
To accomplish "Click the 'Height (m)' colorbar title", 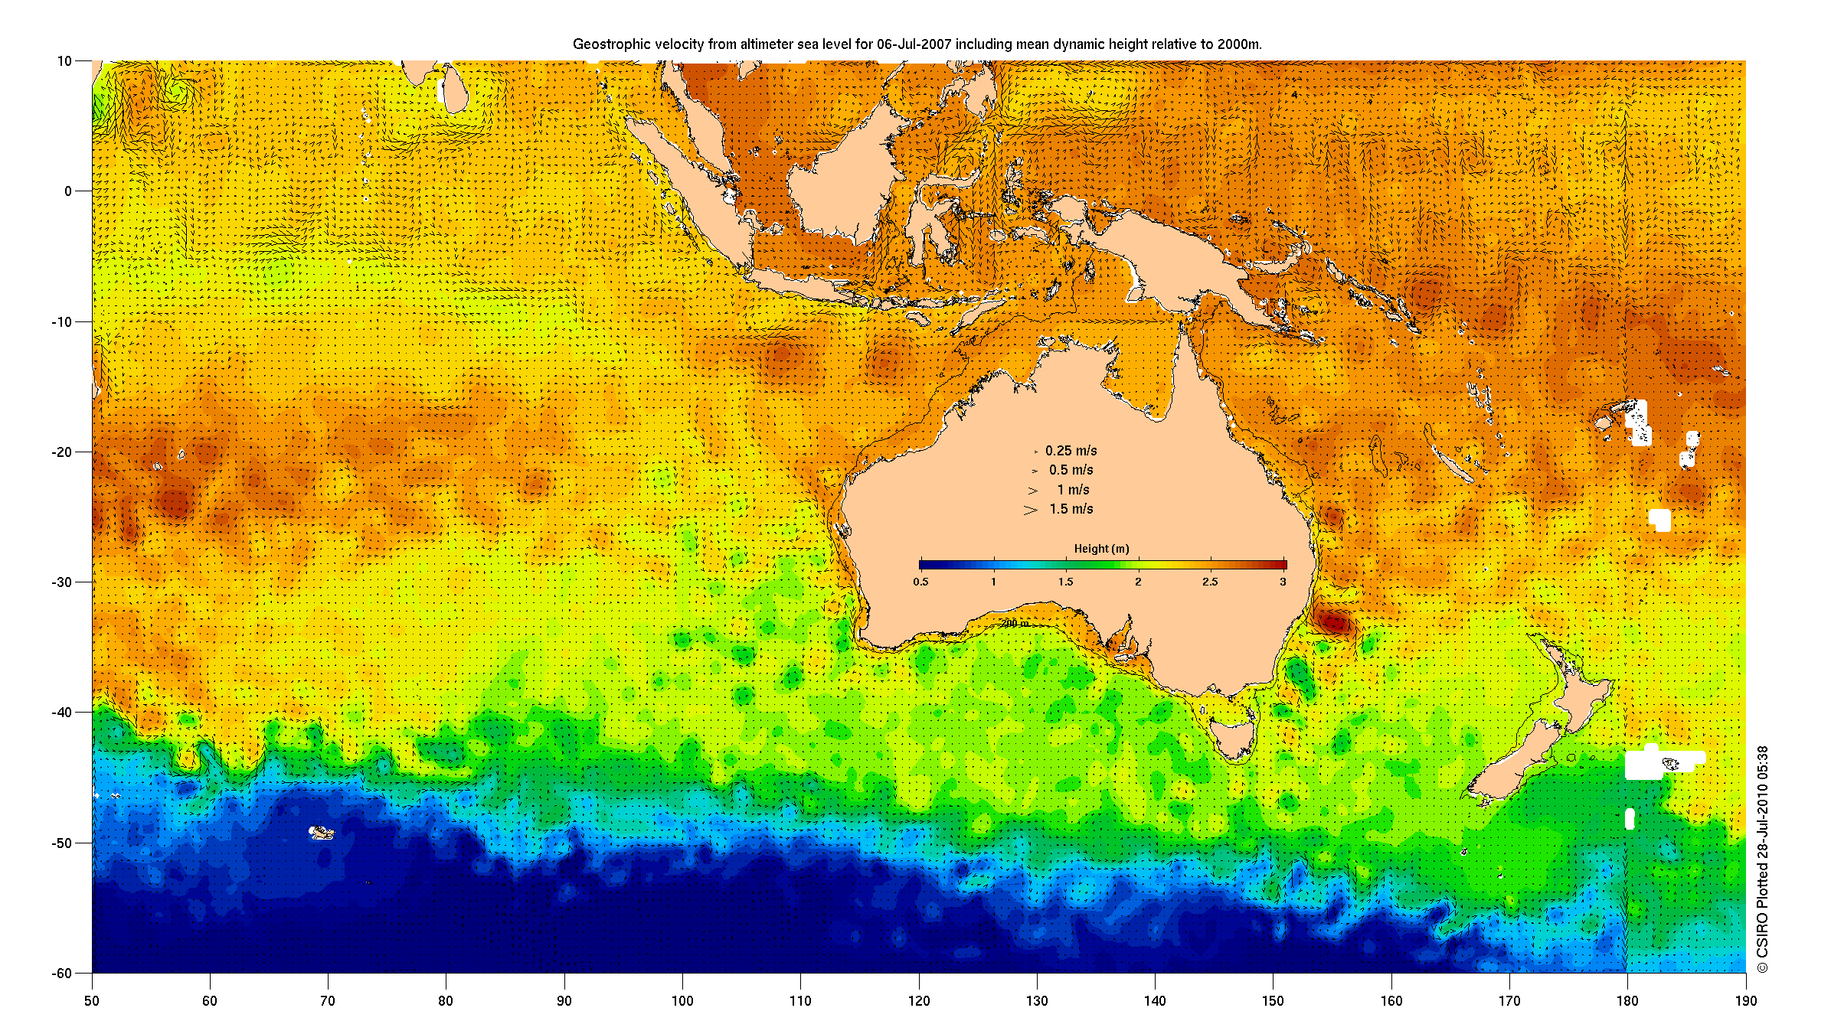I will pos(1101,549).
